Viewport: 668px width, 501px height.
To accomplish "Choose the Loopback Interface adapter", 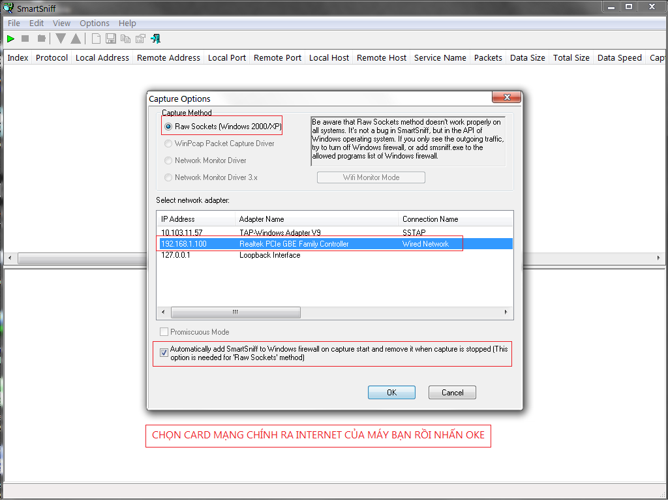I will pos(269,255).
